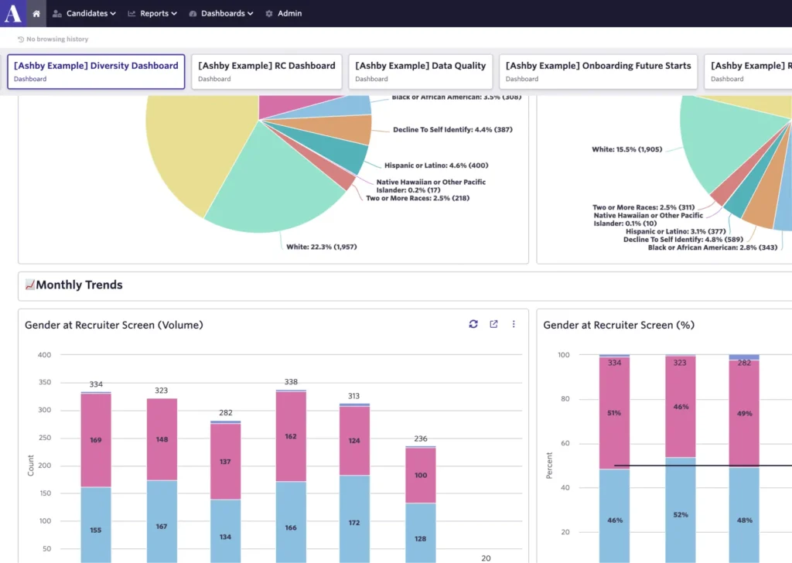Switch to the RC Dashboard tab
Image resolution: width=792 pixels, height=563 pixels.
(266, 71)
